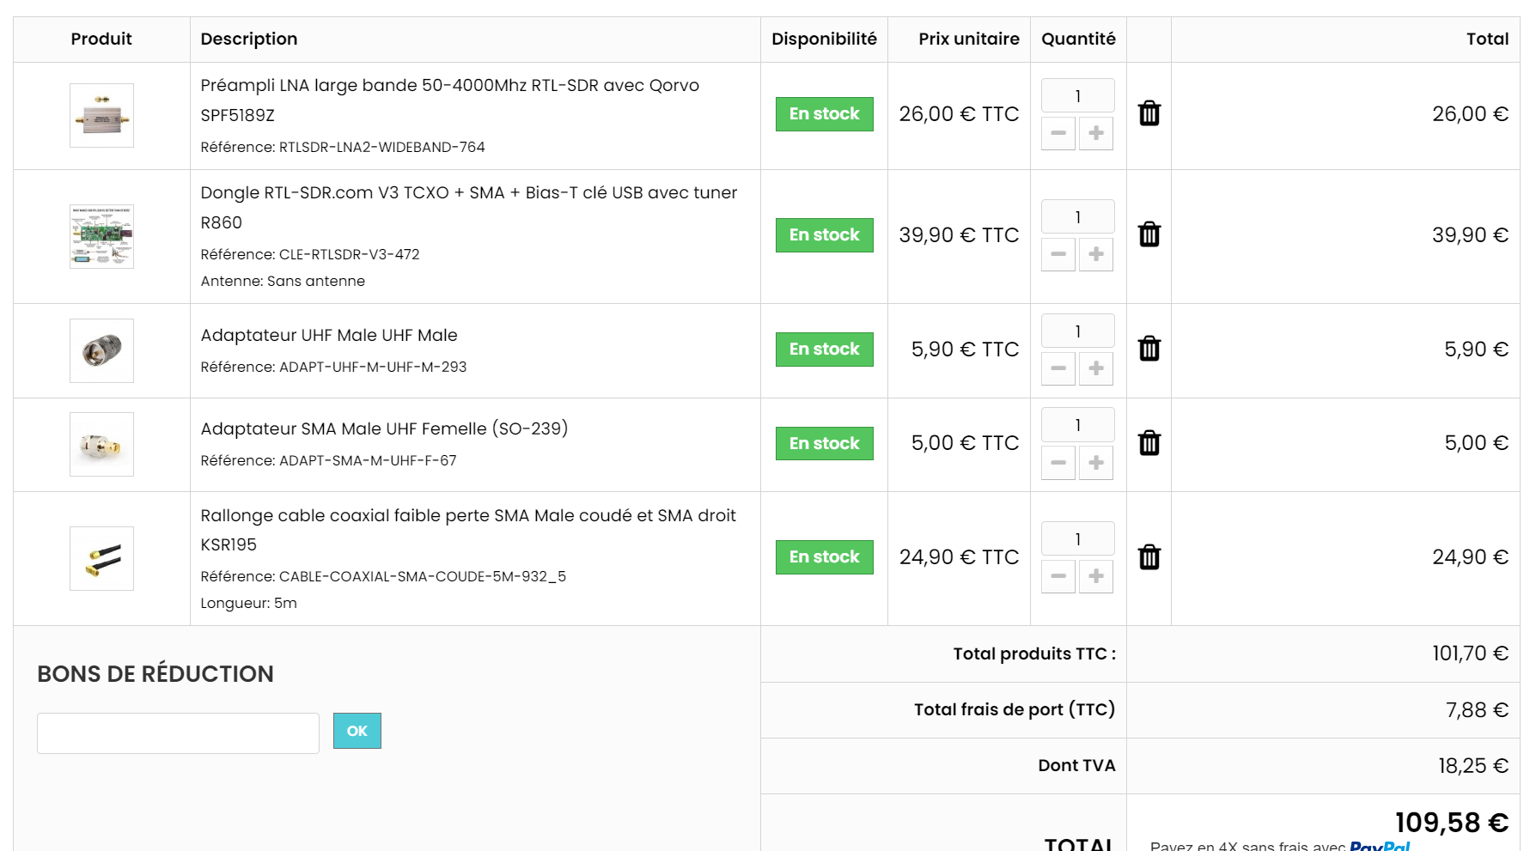
Task: Click the 'En stock' badge for Adaptateur UHF Male
Action: pyautogui.click(x=825, y=350)
